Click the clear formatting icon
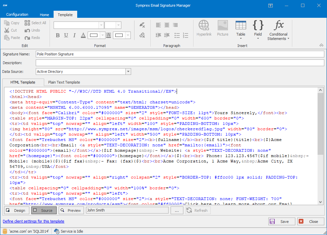Screen dimensions: 327x235 point(142,25)
